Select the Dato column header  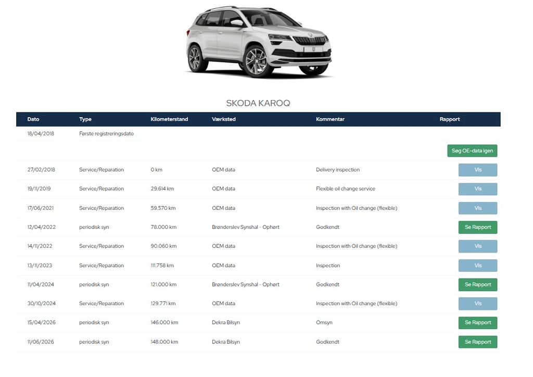33,119
